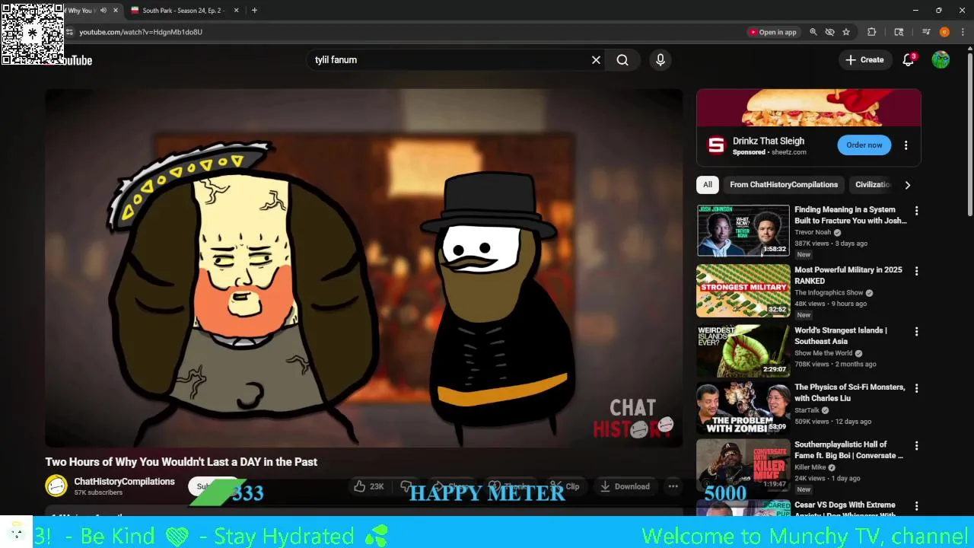Click the crossed-eye tracking protection icon
This screenshot has height=548, width=974.
(x=830, y=32)
